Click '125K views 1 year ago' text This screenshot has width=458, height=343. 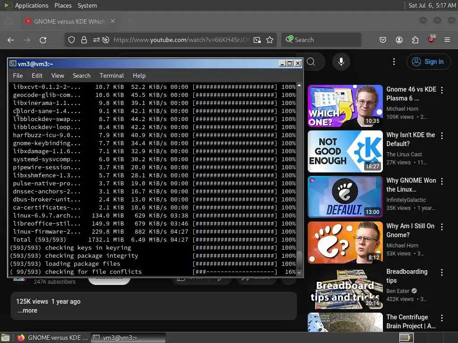pos(48,301)
